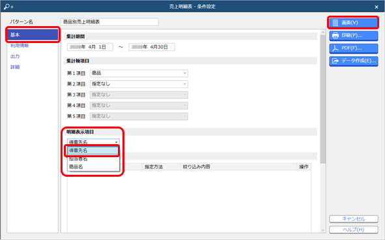The height and width of the screenshot is (240, 385).
Task: Select 得意先名 in the dropdown list
Action: 93,151
